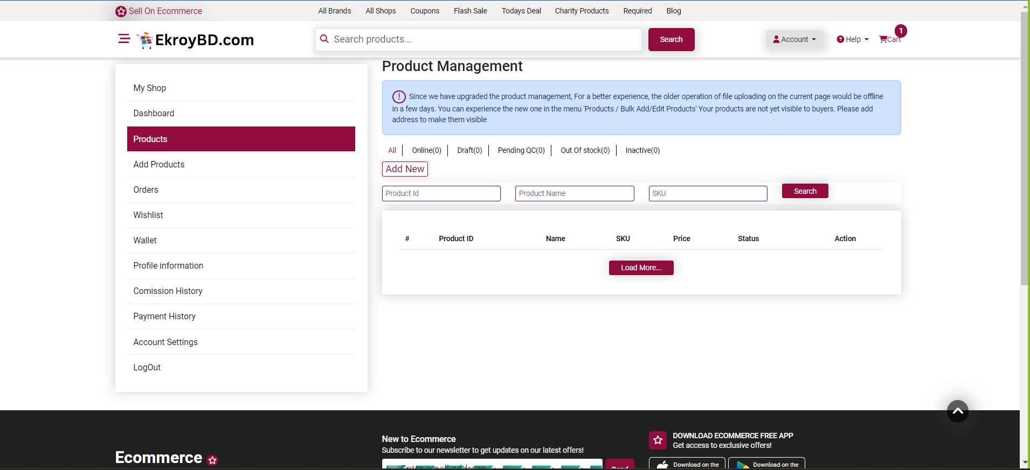1030x470 pixels.
Task: Click the Product Name input field
Action: [x=575, y=193]
